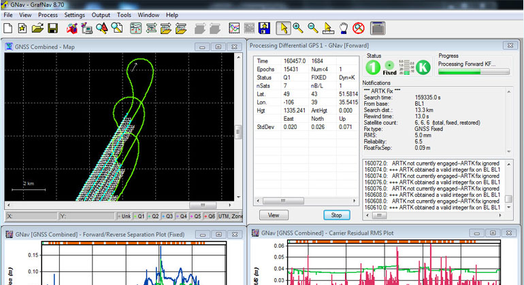Click the green K kinematic status icon
The height and width of the screenshot is (285, 524).
423,68
